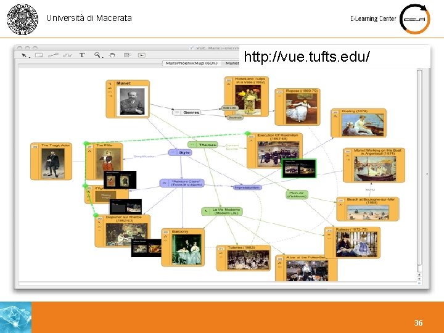Click the Simplification link label
This screenshot has height=333, width=444.
click(x=144, y=156)
